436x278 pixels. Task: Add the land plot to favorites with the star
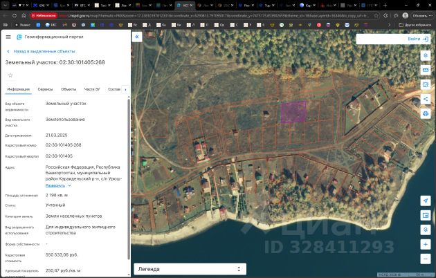click(10, 75)
